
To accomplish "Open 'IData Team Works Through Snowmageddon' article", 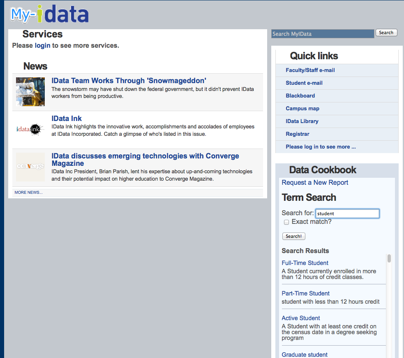I will click(129, 81).
